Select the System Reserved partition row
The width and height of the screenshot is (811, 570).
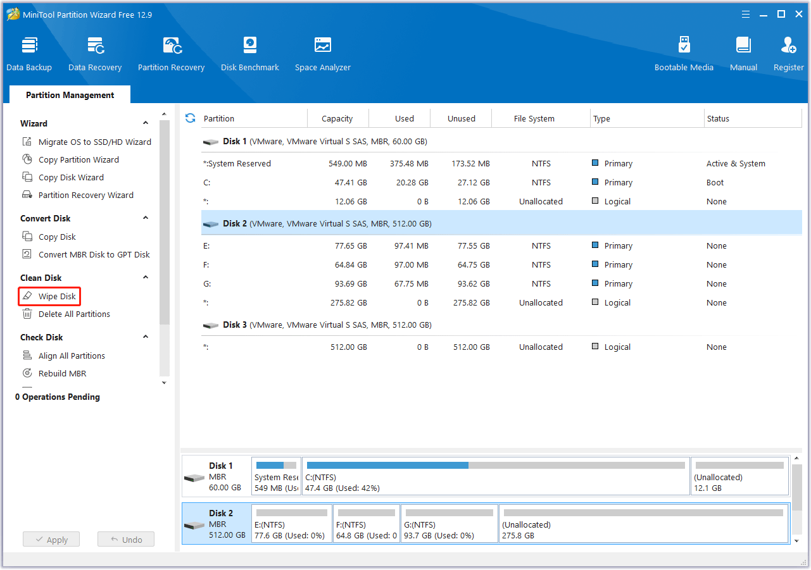click(x=501, y=163)
